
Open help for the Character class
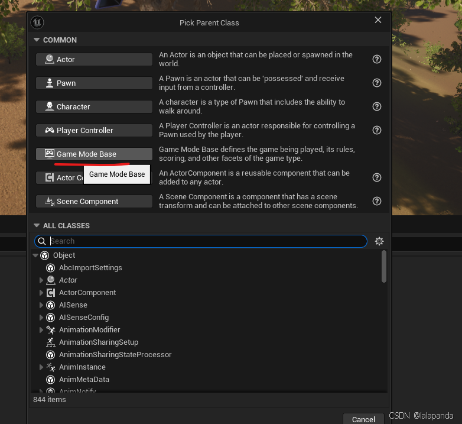coord(376,106)
